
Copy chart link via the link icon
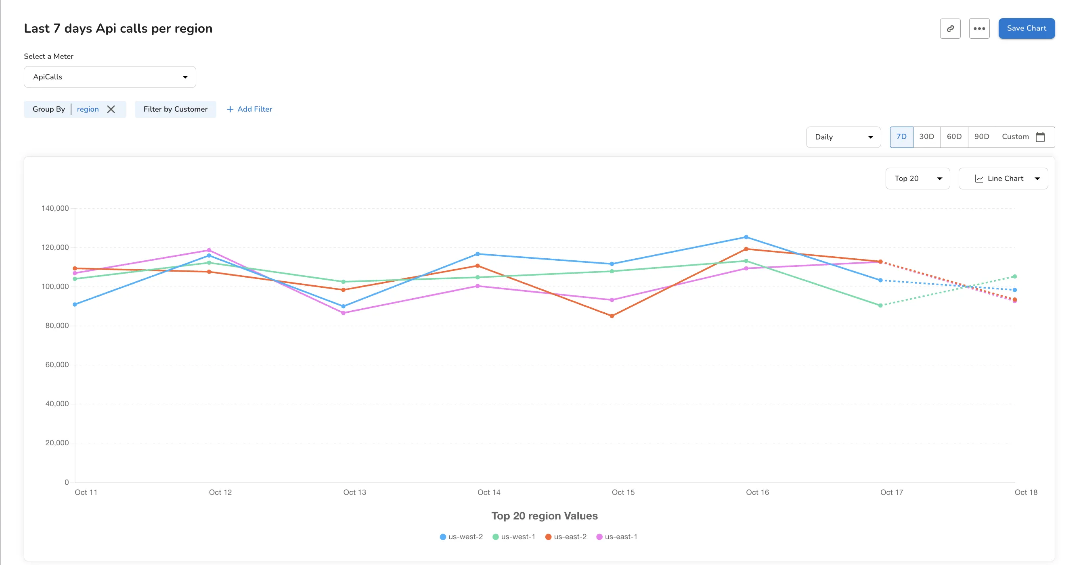tap(950, 29)
